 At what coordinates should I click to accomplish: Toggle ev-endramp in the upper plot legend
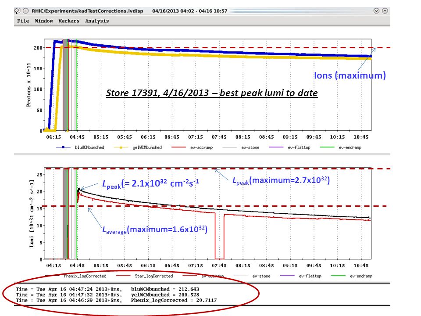(x=341, y=147)
